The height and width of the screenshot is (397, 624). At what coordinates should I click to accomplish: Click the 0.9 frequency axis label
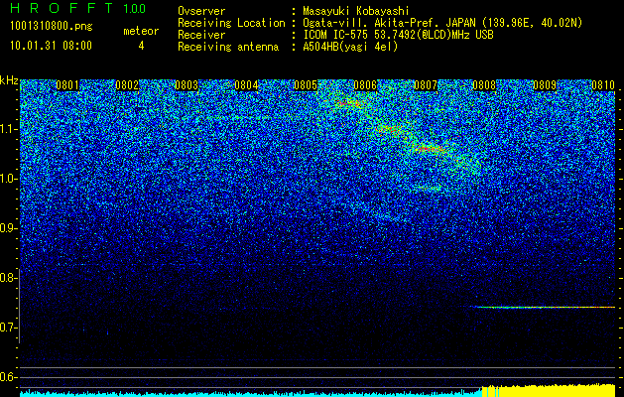[8, 228]
